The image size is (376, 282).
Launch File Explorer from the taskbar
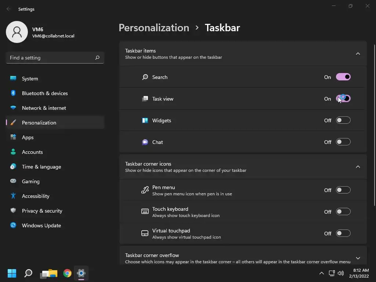[x=50, y=273]
